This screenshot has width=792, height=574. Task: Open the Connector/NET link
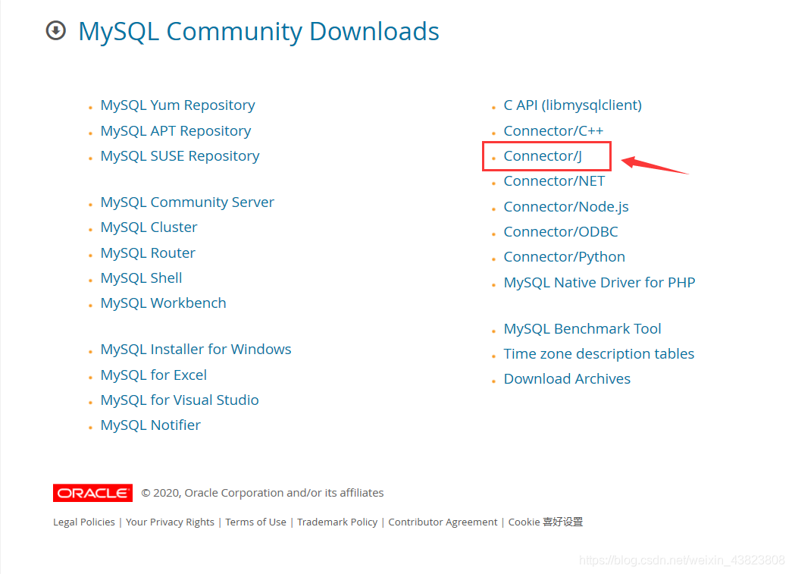554,181
